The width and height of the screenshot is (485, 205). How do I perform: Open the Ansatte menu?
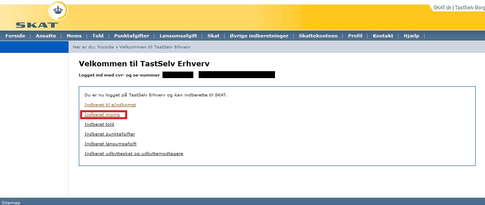46,36
